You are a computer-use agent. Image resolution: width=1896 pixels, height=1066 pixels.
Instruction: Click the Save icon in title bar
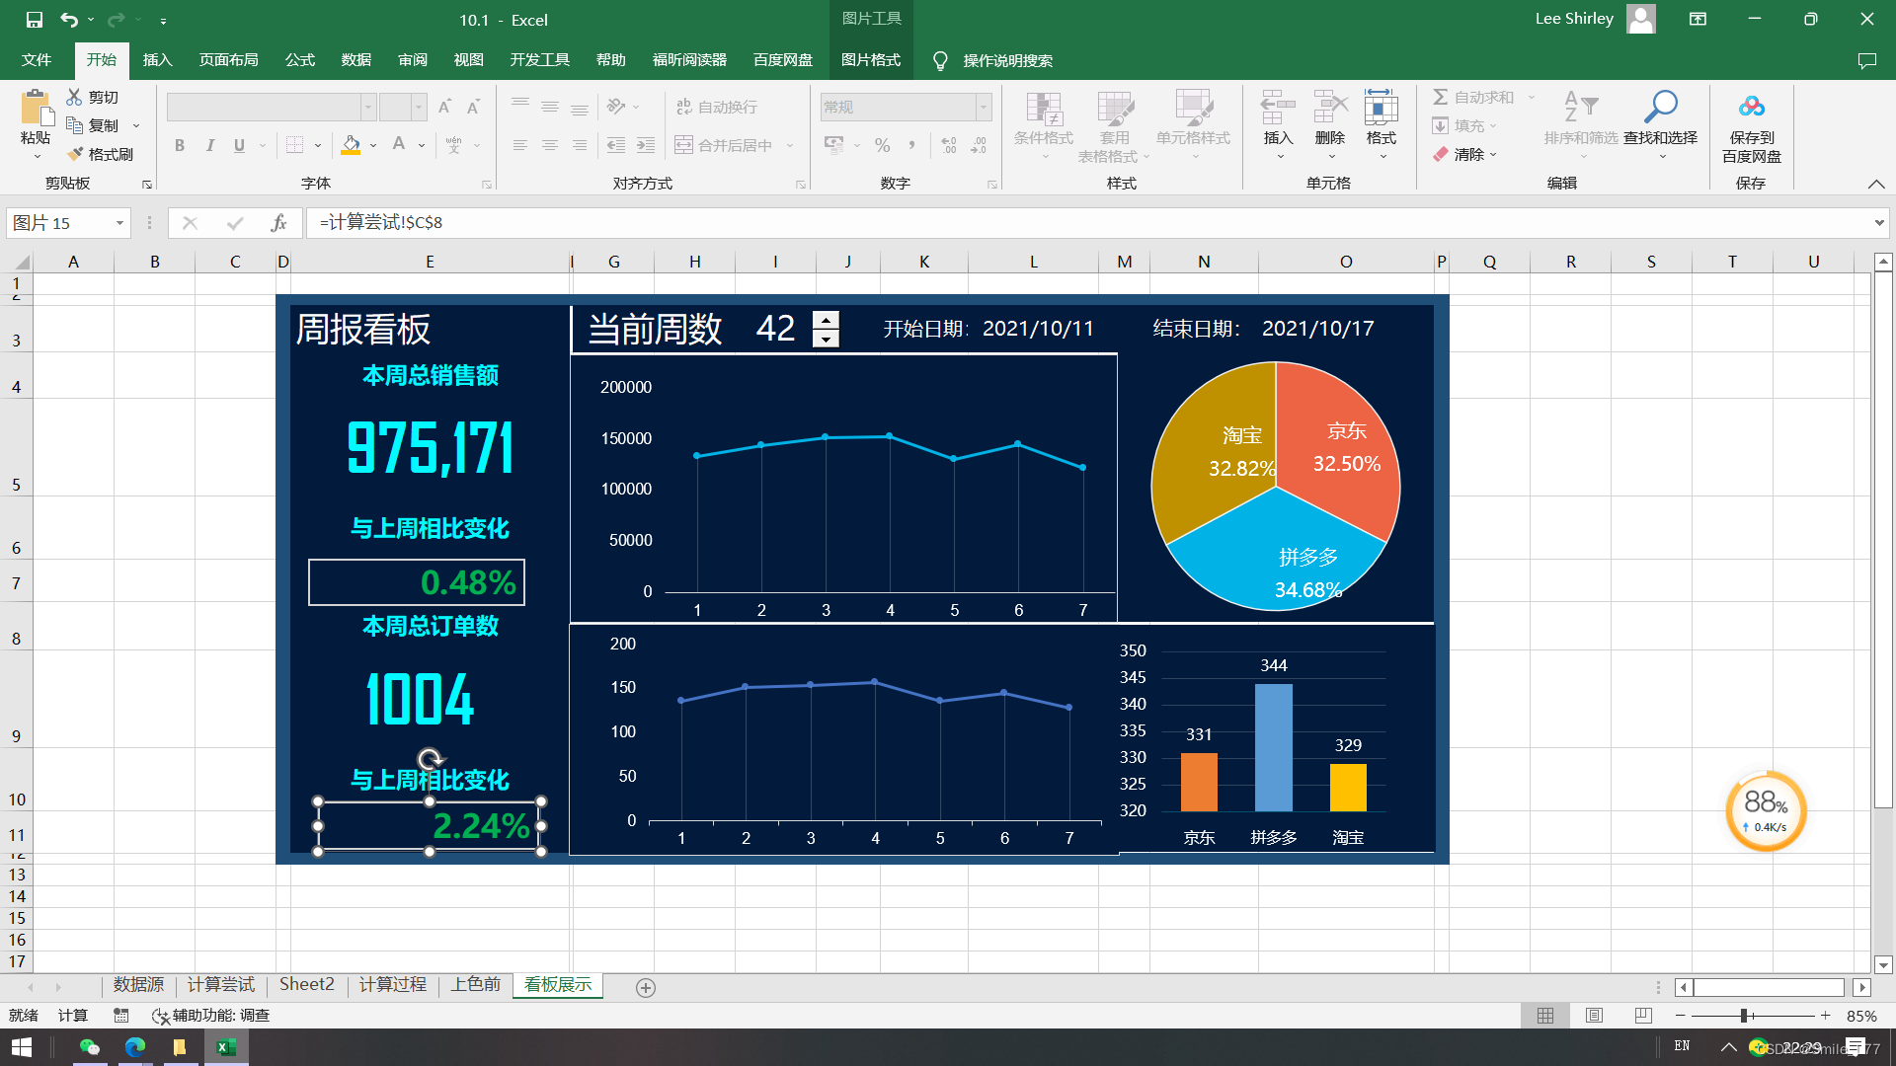click(x=35, y=20)
